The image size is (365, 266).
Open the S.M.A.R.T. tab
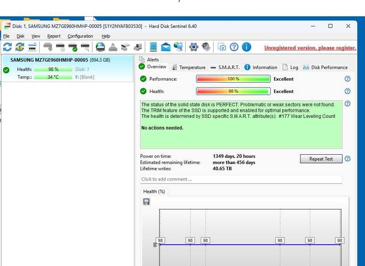225,67
